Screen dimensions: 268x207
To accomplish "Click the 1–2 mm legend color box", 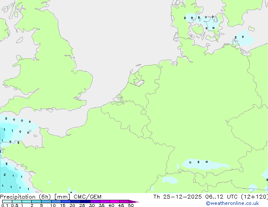I will pos(27,202).
